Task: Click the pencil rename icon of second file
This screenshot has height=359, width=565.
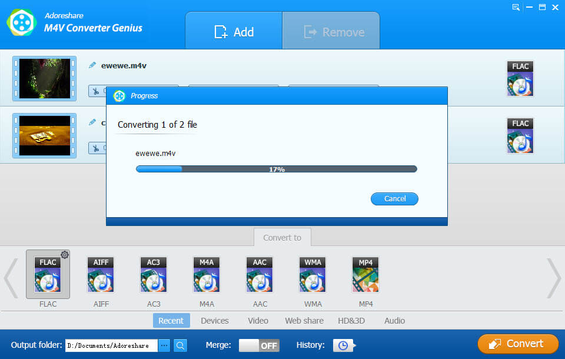Action: 92,122
